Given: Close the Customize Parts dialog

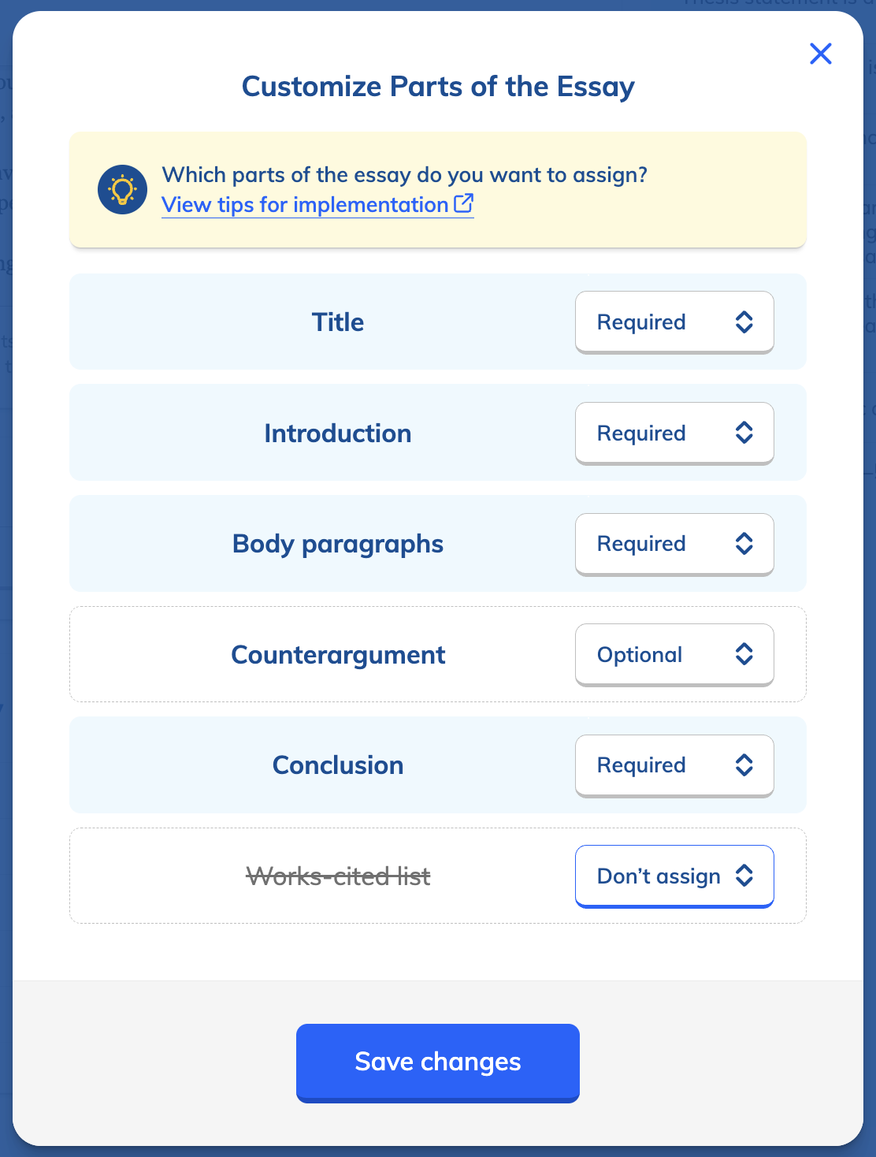Looking at the screenshot, I should tap(820, 54).
